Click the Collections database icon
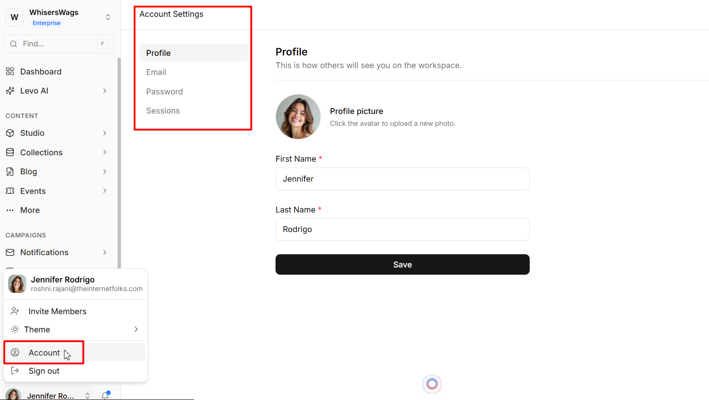Viewport: 709px width, 400px height. click(10, 153)
